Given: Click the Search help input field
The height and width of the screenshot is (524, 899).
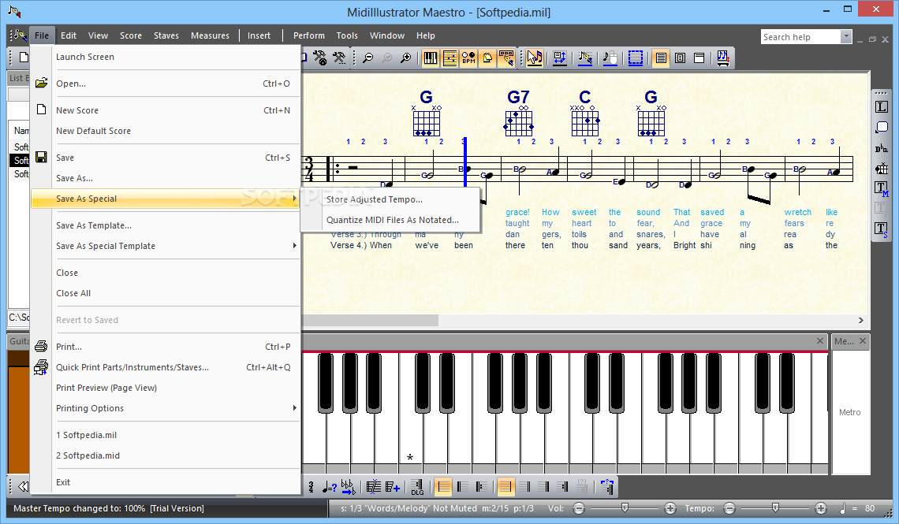Looking at the screenshot, I should point(800,37).
